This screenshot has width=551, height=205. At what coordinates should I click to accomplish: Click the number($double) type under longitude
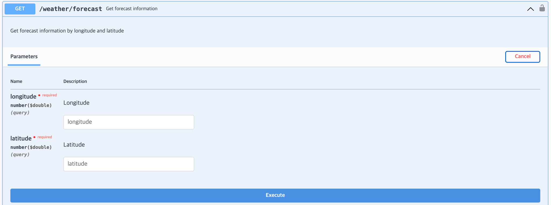[31, 105]
